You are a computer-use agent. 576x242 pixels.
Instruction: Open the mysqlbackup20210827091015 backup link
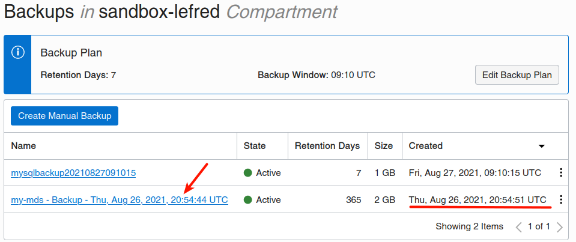coord(73,173)
